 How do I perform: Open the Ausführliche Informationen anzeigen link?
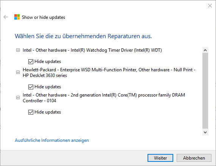52,140
